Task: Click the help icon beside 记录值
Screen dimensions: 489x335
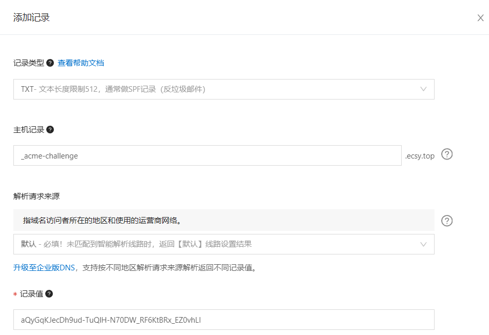Action: click(x=49, y=293)
